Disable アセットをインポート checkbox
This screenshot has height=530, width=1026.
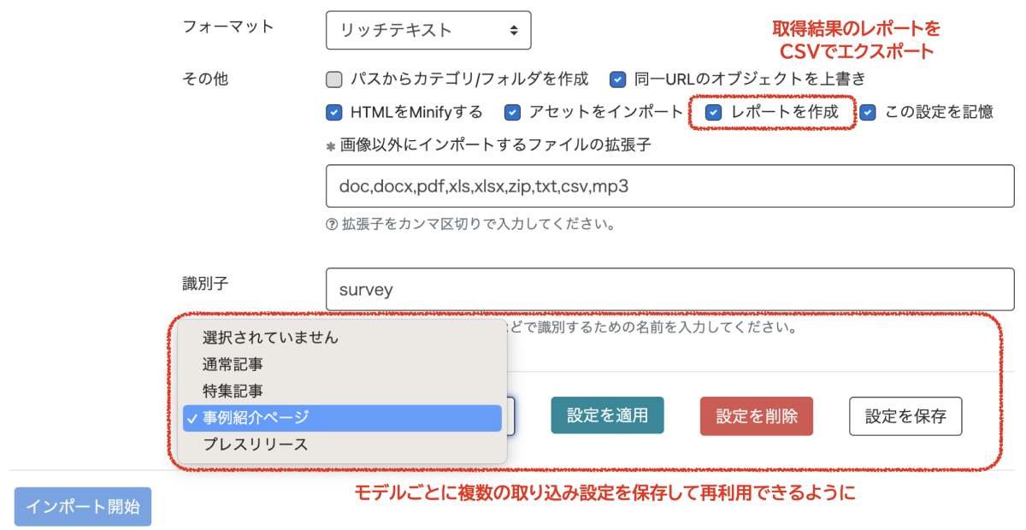tap(513, 112)
